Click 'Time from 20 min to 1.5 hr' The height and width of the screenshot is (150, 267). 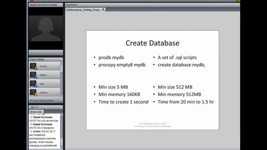pos(186,102)
